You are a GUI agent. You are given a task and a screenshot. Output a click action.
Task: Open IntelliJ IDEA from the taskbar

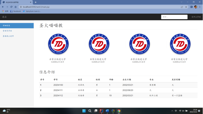[x=101, y=111]
